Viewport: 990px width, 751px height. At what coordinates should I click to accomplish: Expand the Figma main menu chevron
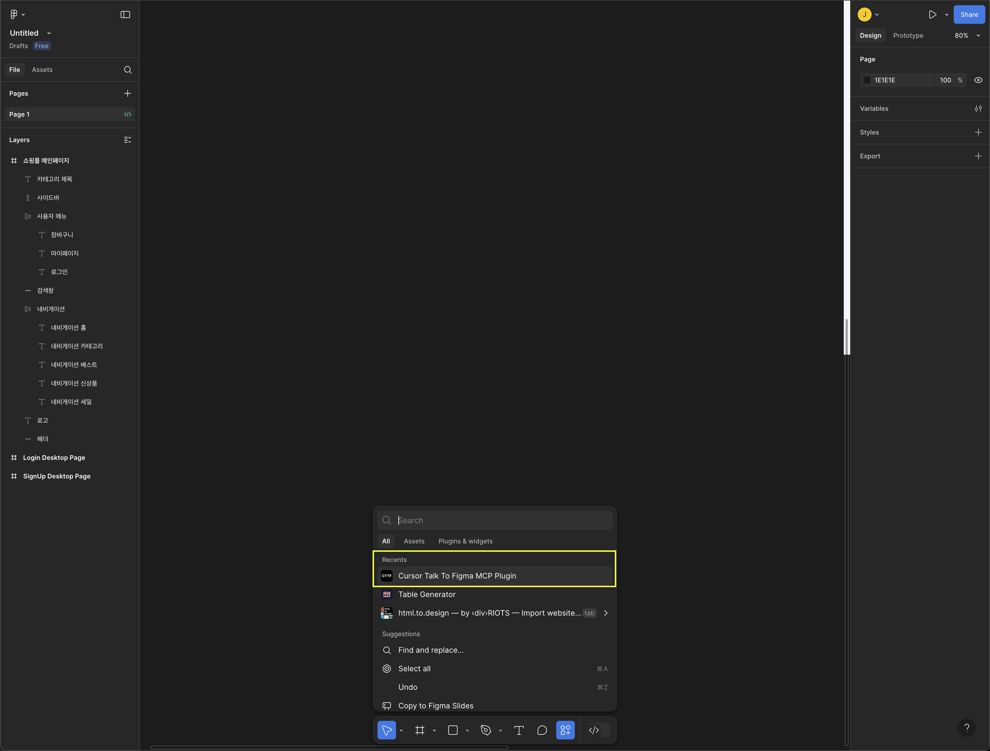(23, 15)
